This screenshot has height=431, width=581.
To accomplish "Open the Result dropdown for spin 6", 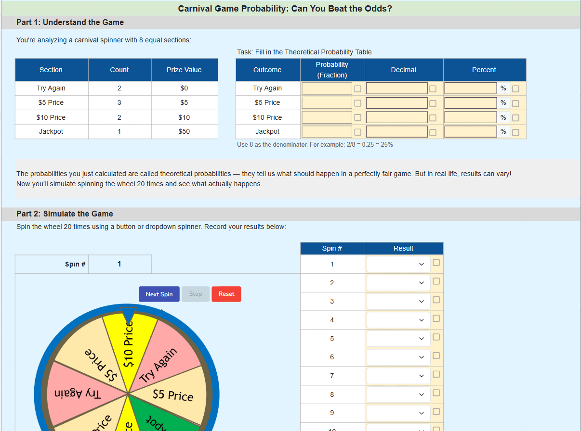I will (x=398, y=357).
